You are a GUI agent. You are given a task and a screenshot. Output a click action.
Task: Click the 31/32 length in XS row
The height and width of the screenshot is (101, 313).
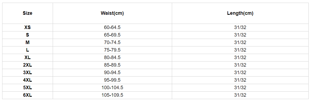[x=240, y=27]
